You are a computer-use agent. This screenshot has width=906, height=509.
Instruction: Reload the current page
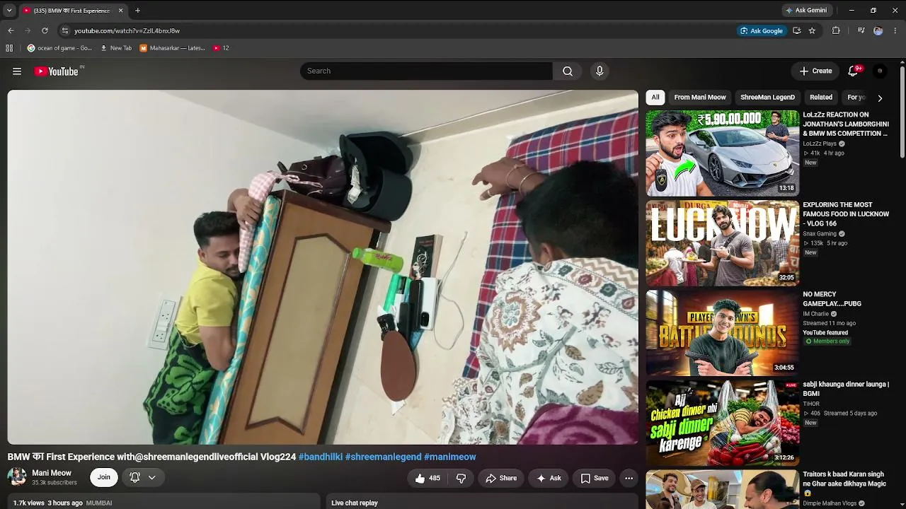point(45,30)
